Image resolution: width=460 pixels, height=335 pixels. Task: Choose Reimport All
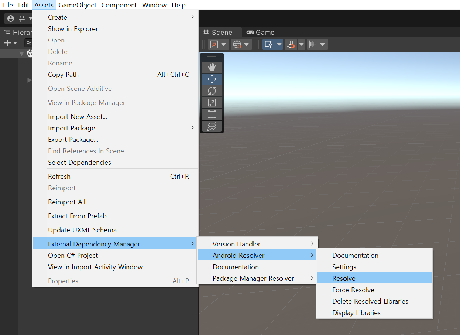point(115,202)
